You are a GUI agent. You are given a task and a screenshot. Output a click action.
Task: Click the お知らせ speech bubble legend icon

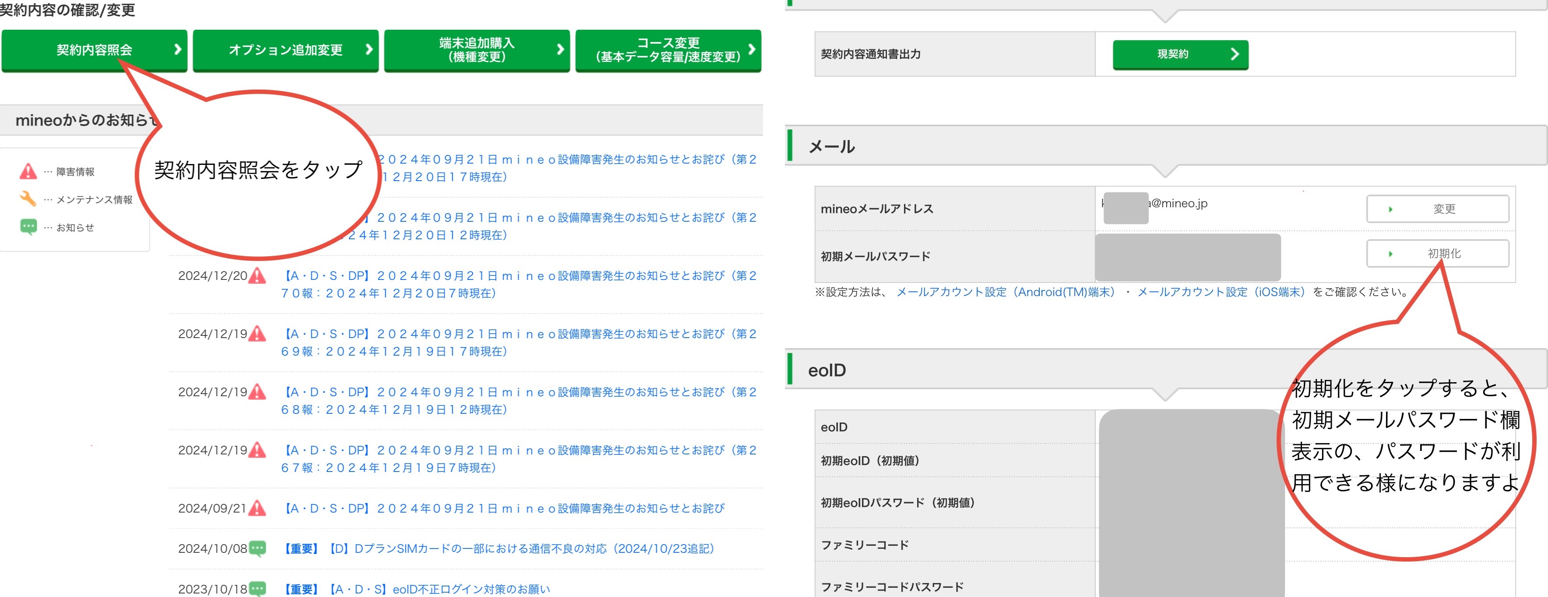[28, 227]
